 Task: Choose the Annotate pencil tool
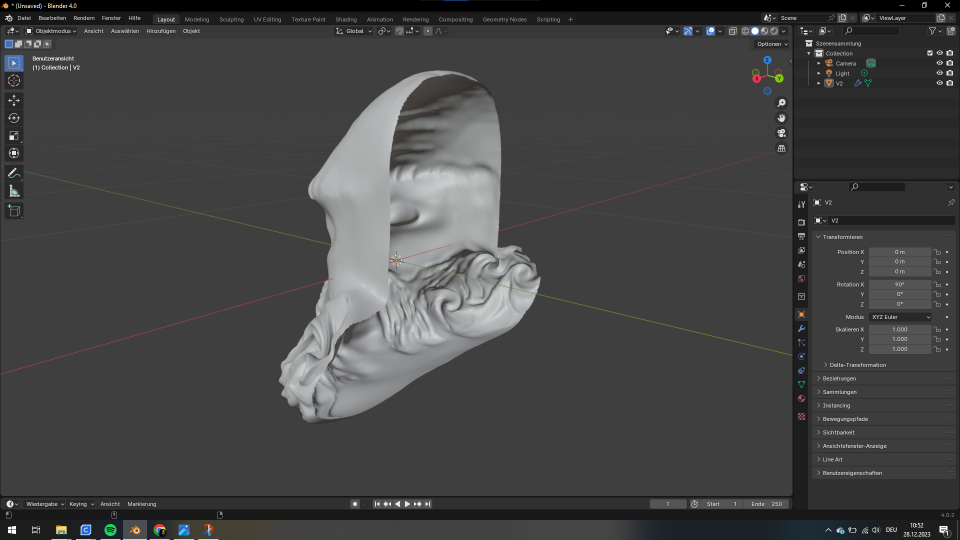(14, 173)
